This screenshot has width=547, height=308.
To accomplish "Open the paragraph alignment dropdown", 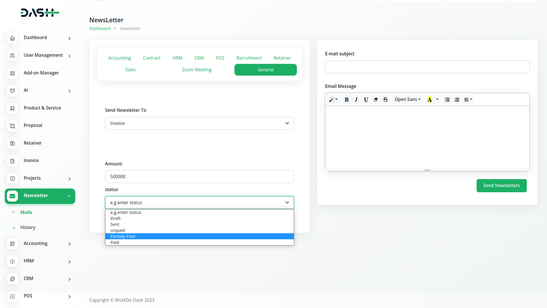I will click(468, 100).
